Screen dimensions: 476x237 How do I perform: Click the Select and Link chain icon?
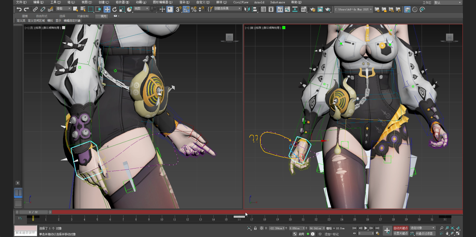pos(35,9)
